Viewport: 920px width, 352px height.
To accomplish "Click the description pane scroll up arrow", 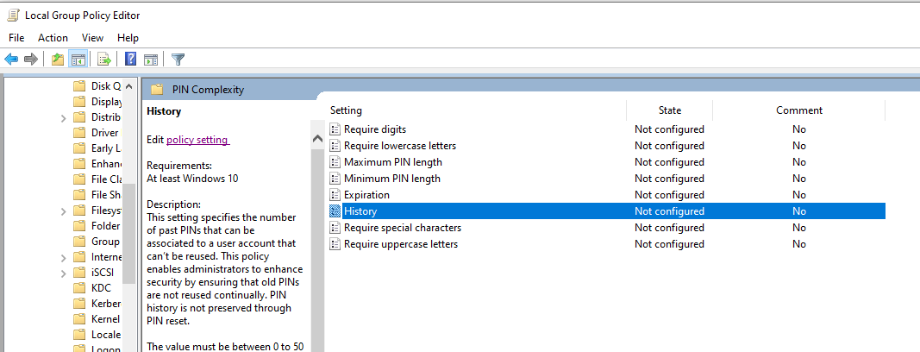I will [317, 139].
